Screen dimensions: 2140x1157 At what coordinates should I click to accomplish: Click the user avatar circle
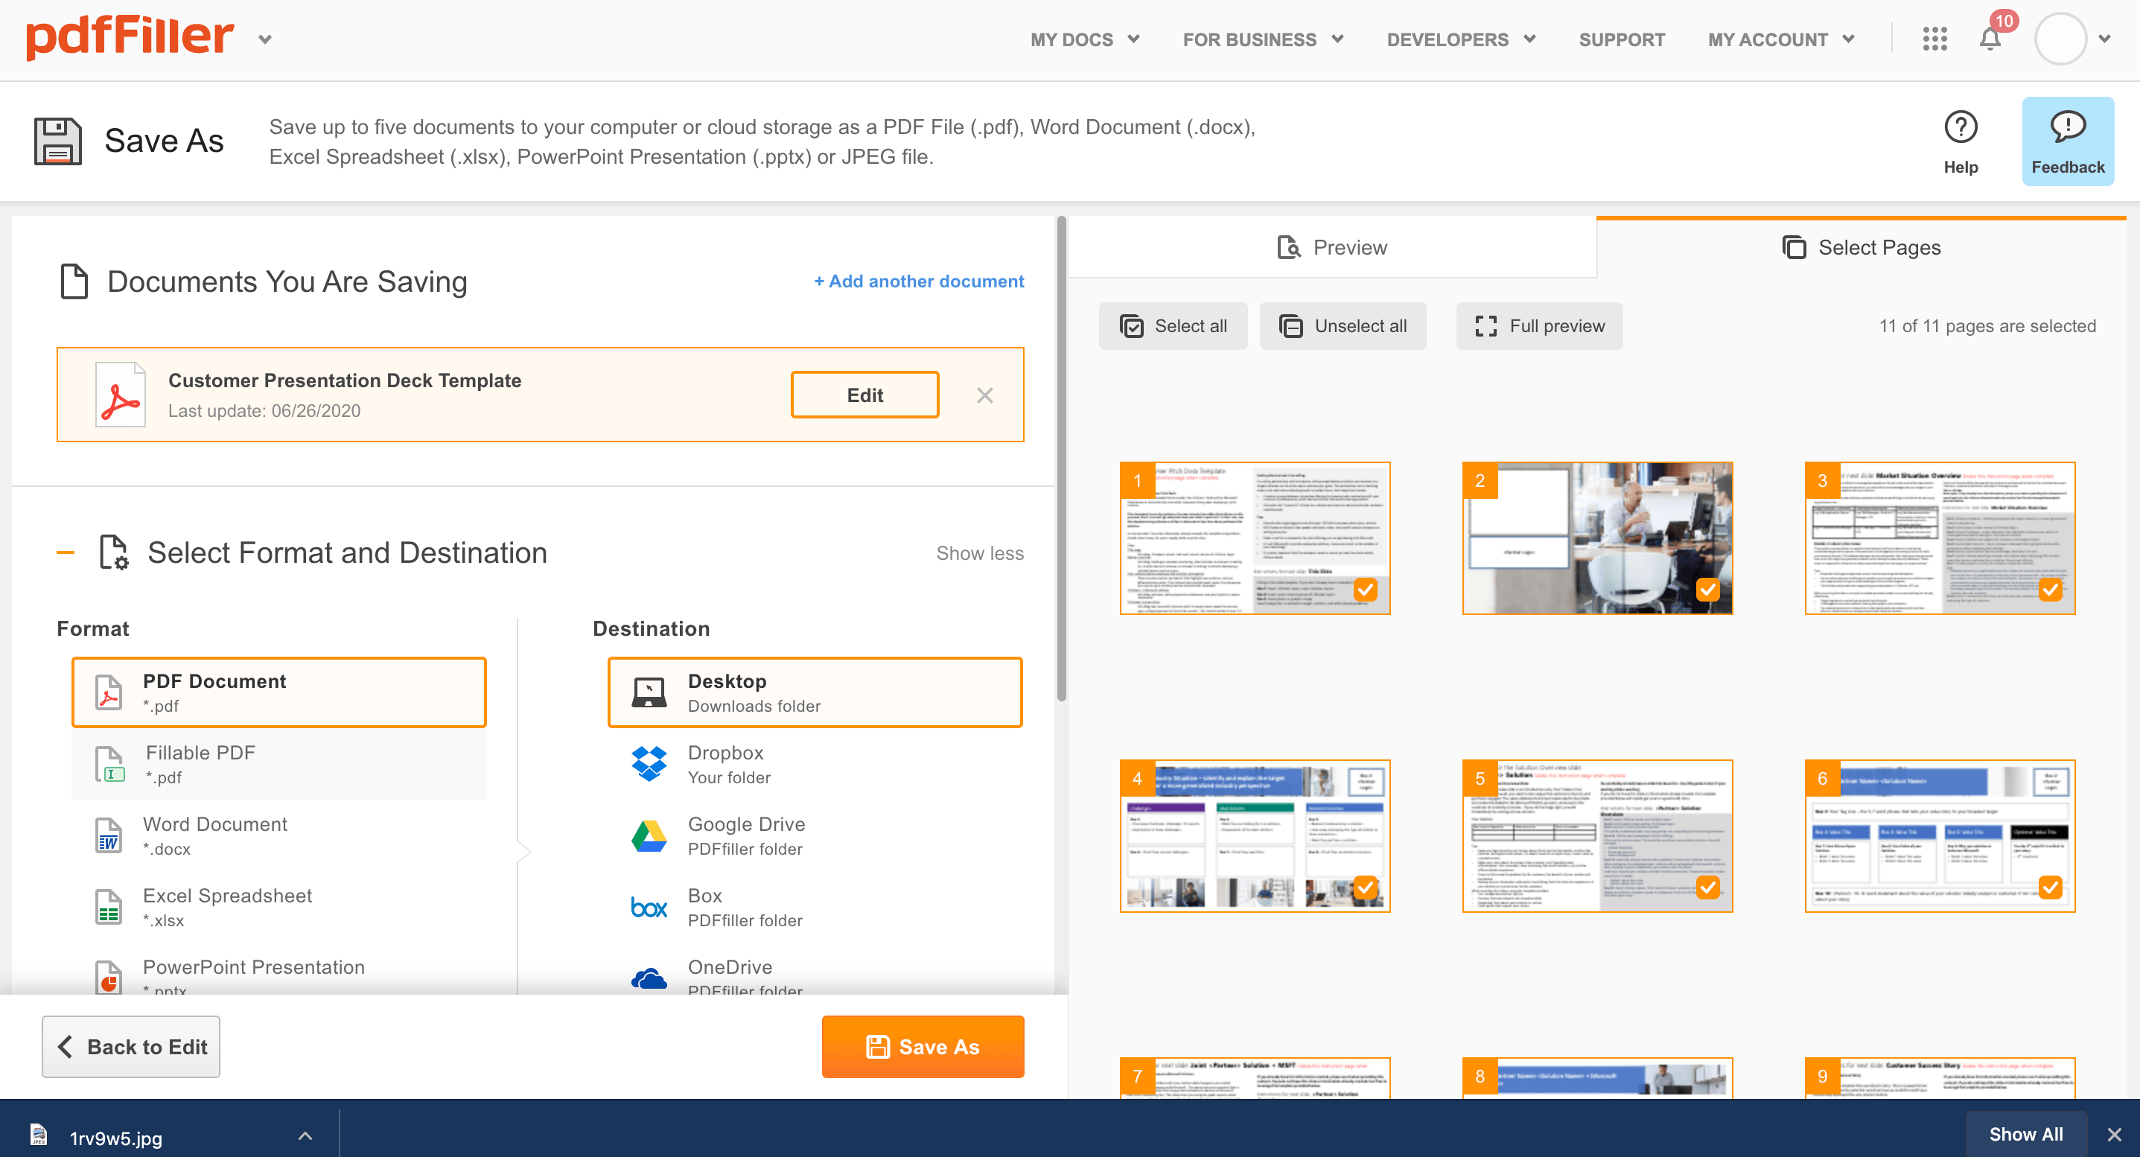tap(2060, 39)
